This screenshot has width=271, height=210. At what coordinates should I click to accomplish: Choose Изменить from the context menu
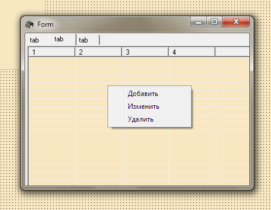[150, 106]
